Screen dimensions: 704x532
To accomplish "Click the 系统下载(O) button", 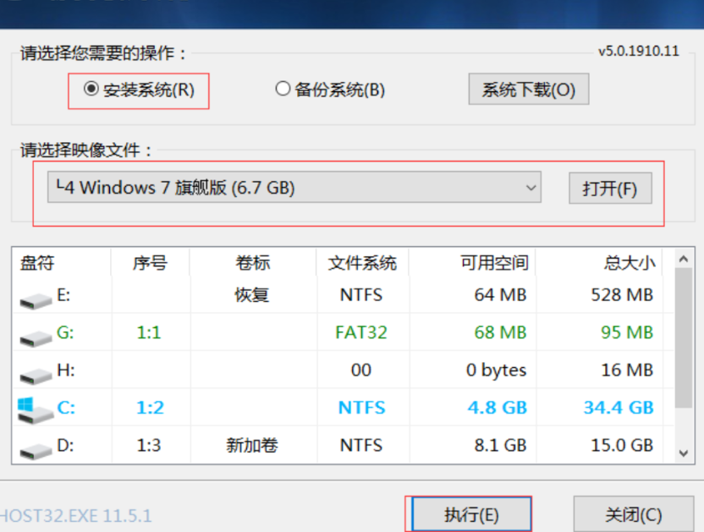I will (x=528, y=90).
